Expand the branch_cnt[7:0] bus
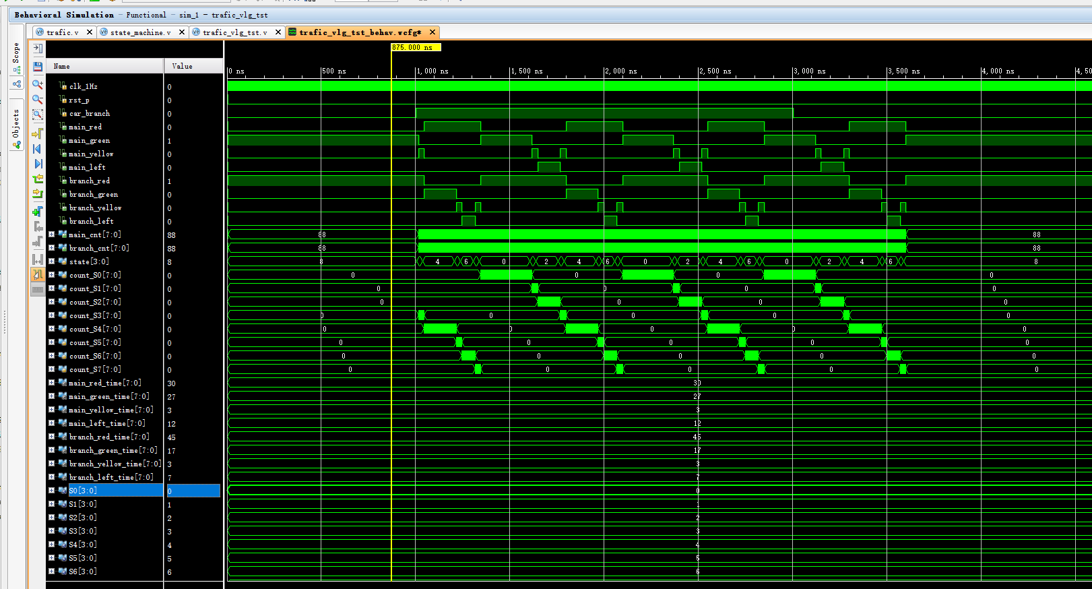The image size is (1092, 589). [51, 248]
